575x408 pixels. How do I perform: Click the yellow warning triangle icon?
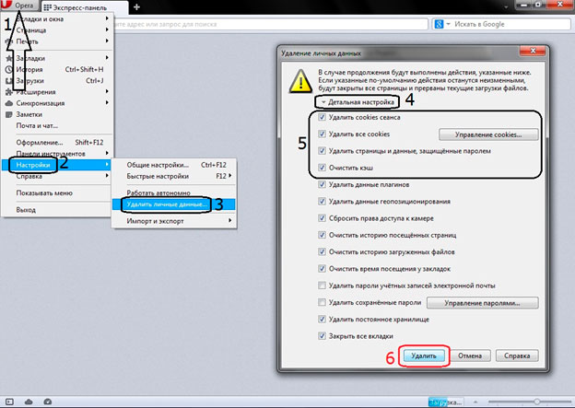click(300, 81)
